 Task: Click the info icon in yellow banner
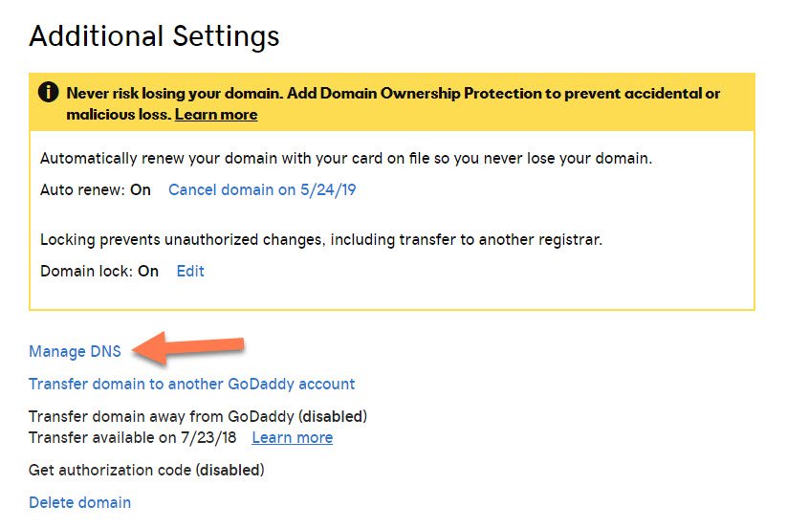tap(48, 93)
